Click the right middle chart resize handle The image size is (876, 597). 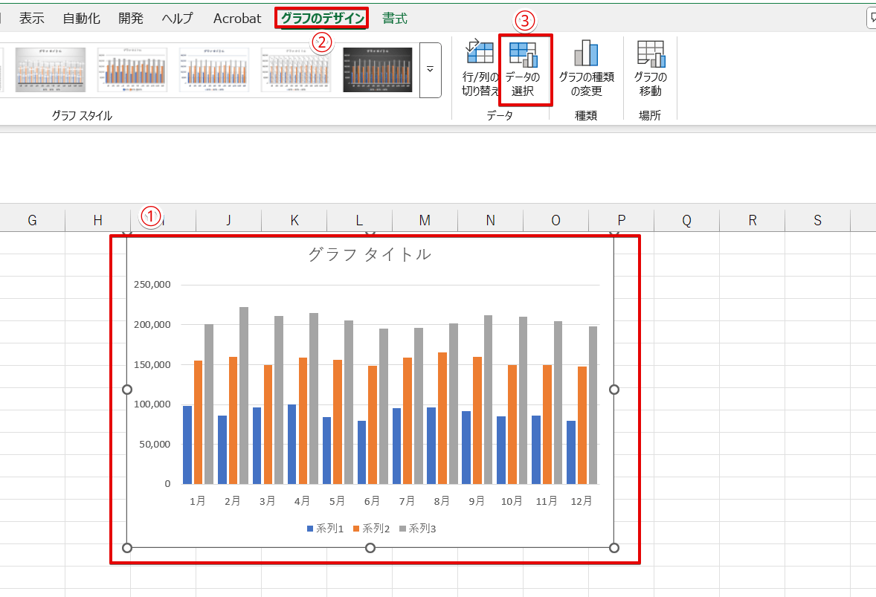[x=614, y=390]
